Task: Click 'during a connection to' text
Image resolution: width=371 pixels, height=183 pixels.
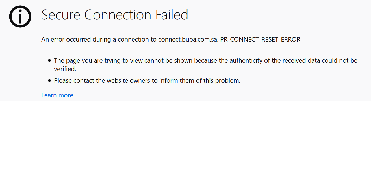Action: (124, 40)
